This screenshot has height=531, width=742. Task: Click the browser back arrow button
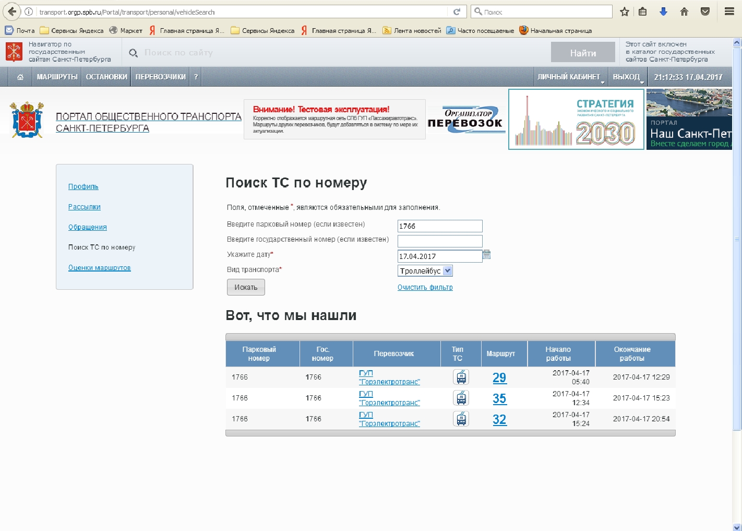(11, 11)
